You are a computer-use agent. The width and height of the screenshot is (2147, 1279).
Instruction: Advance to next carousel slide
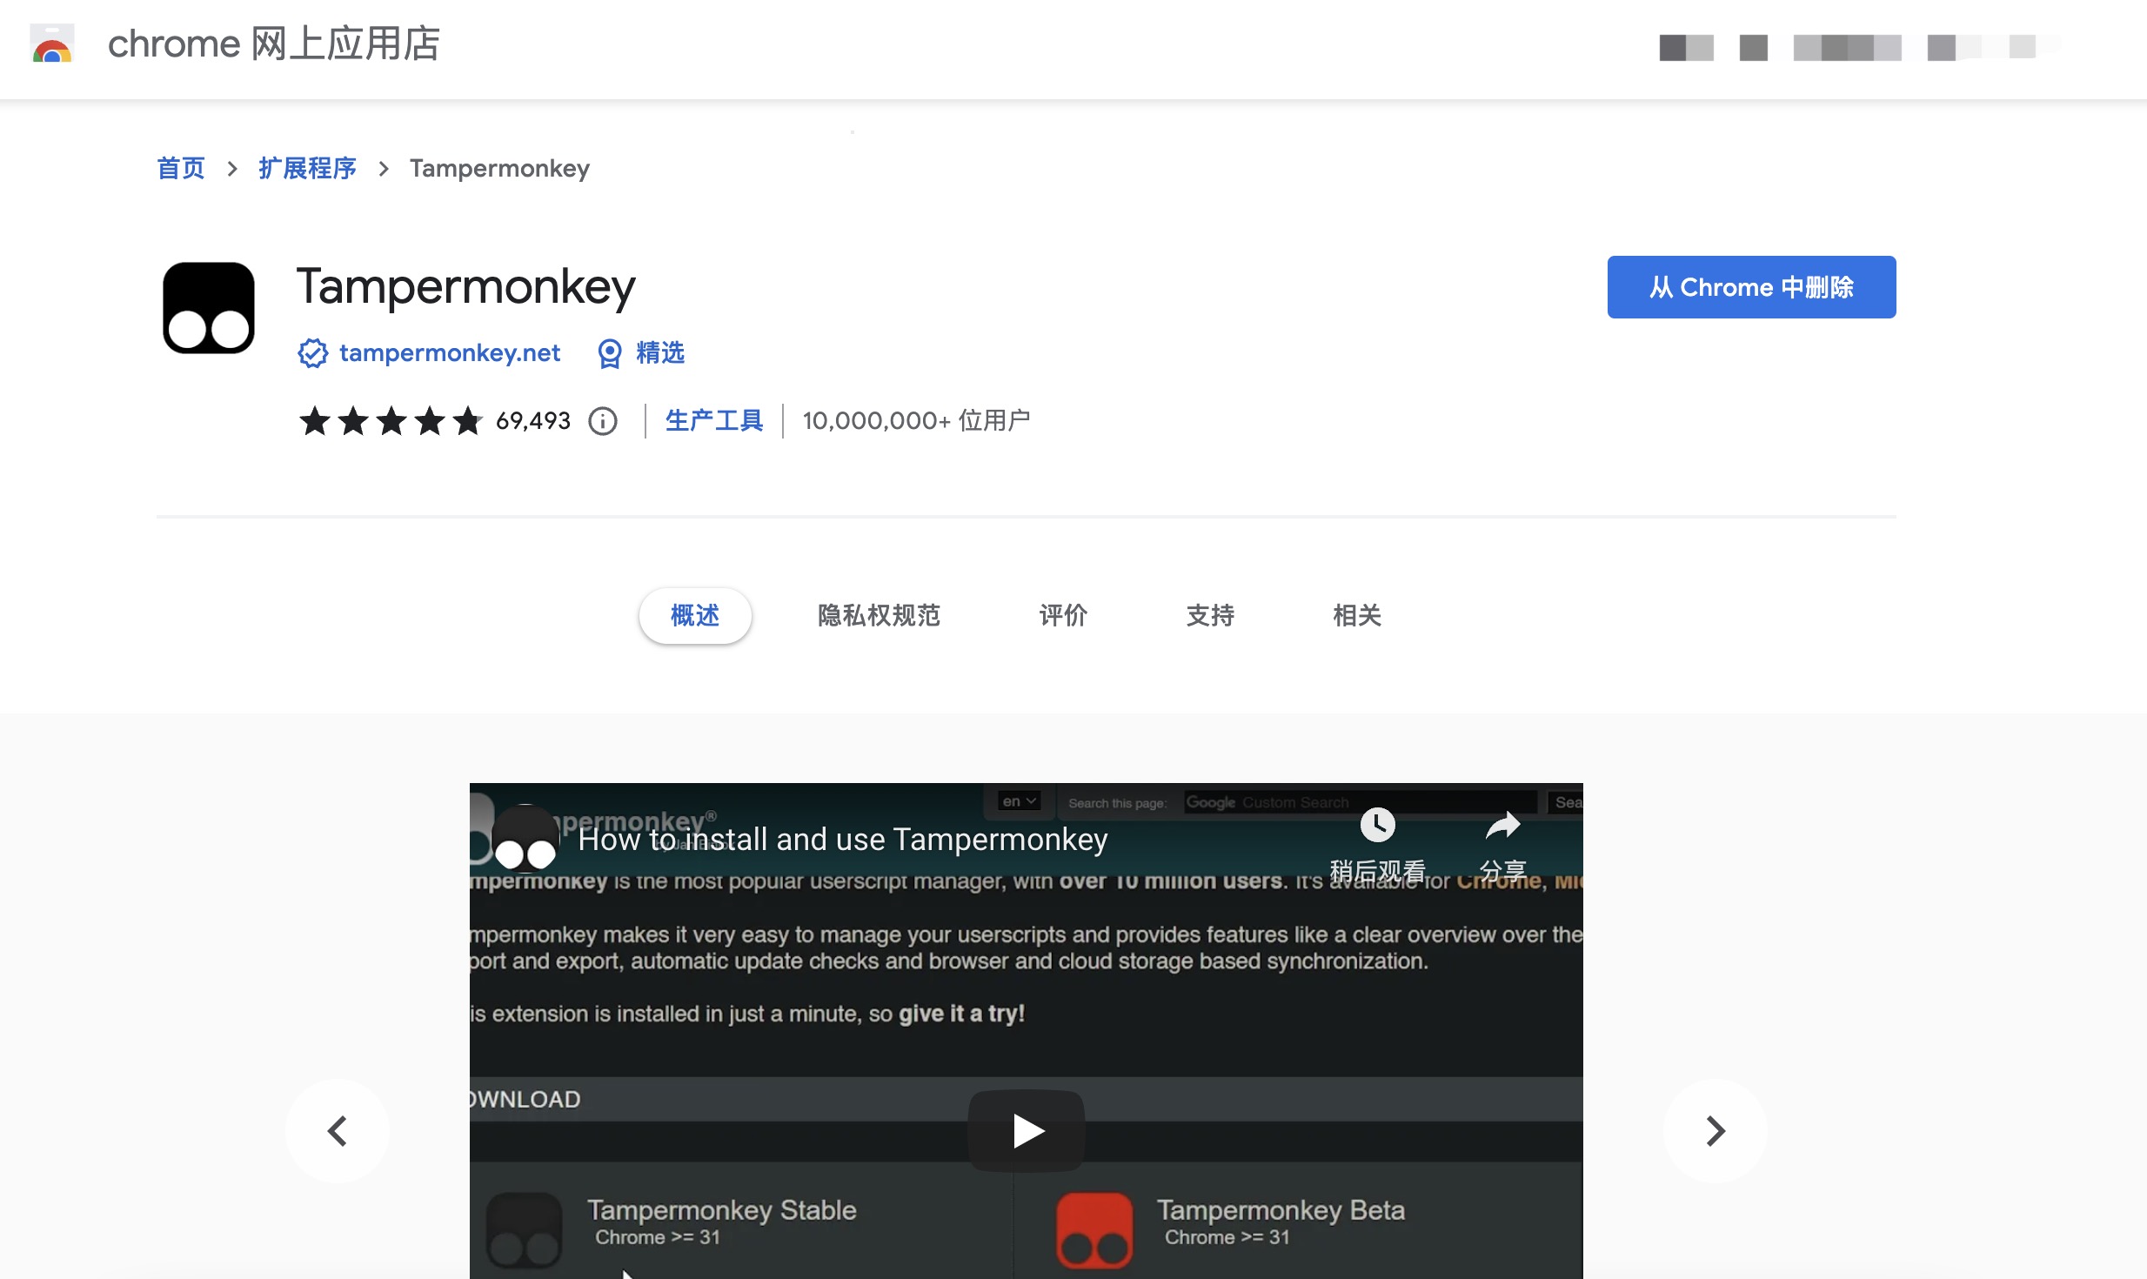[1715, 1131]
